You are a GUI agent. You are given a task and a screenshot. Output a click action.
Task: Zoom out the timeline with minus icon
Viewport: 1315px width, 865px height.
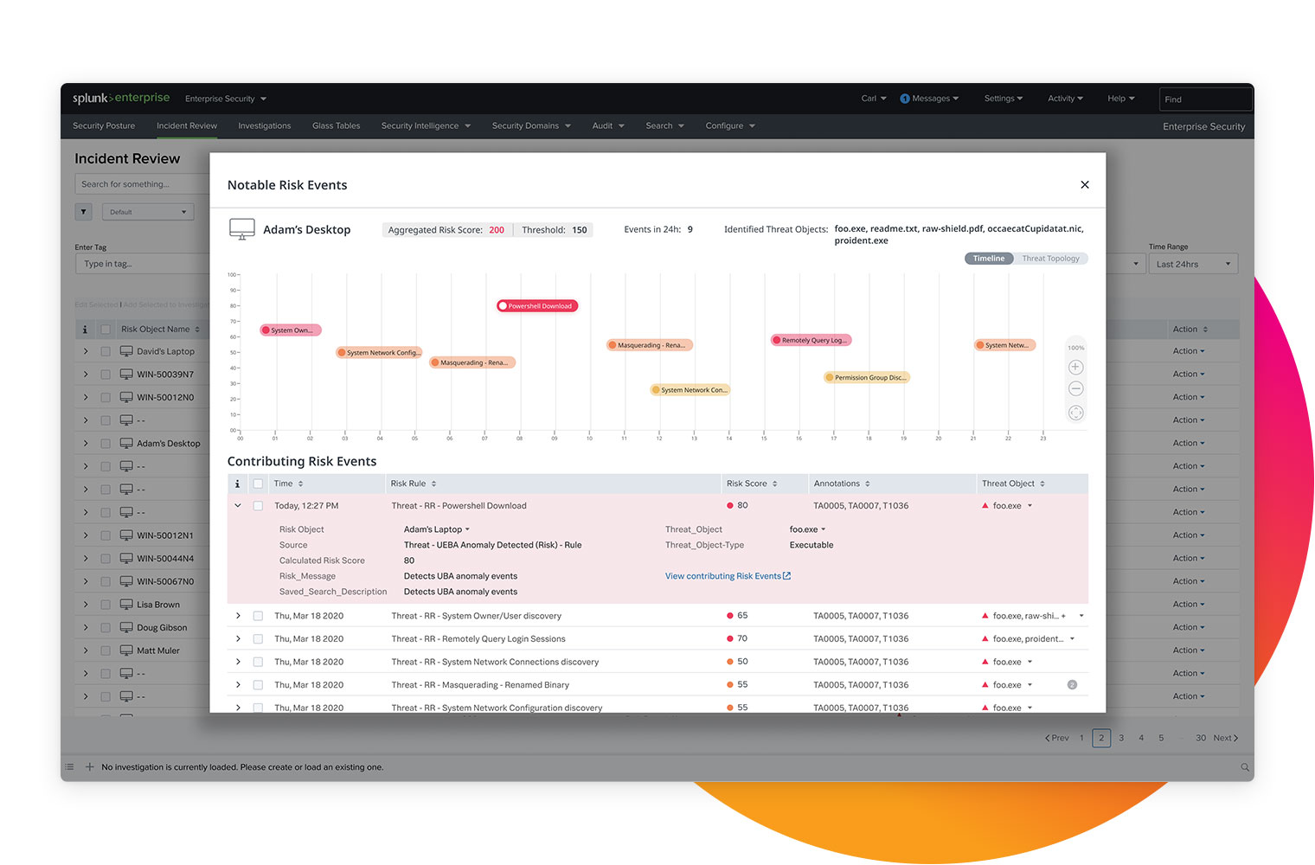(x=1076, y=389)
